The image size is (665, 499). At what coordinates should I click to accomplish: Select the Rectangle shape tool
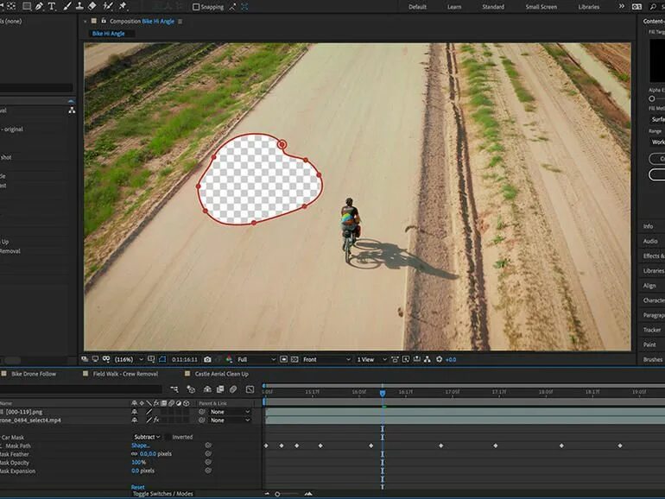click(x=26, y=6)
